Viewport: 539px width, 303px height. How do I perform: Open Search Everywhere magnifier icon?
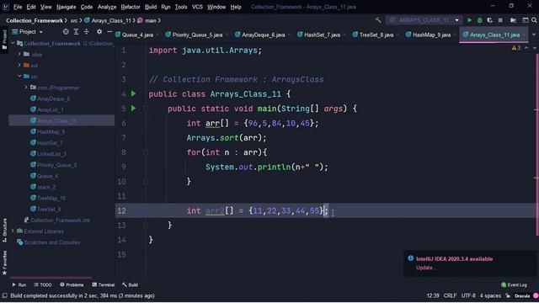point(534,20)
